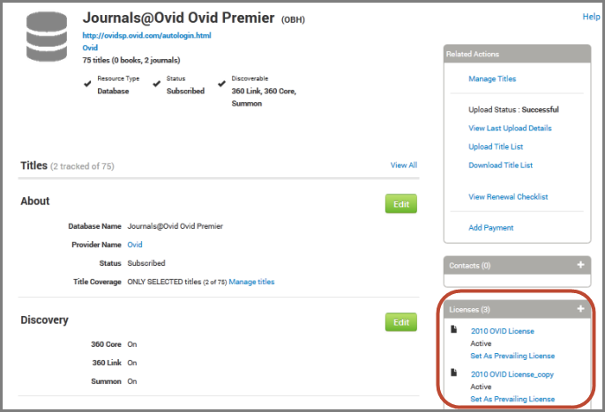Click the 360 Link On value
This screenshot has height=412, width=605.
click(x=132, y=363)
